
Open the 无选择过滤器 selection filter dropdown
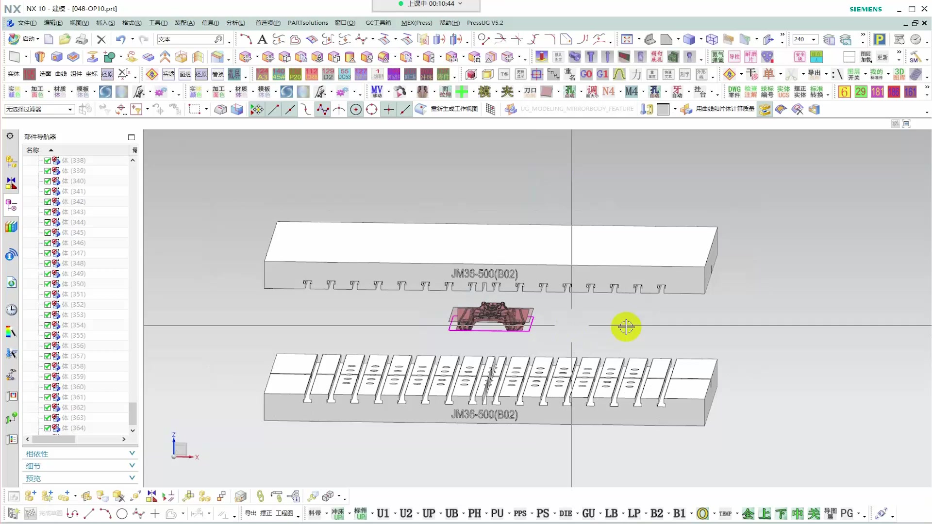tap(69, 110)
